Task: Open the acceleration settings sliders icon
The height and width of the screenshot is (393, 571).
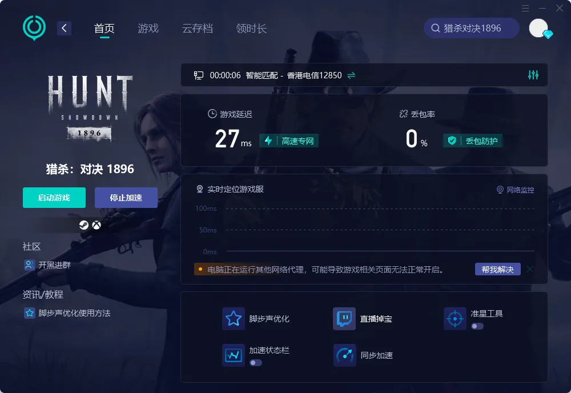Action: 533,75
